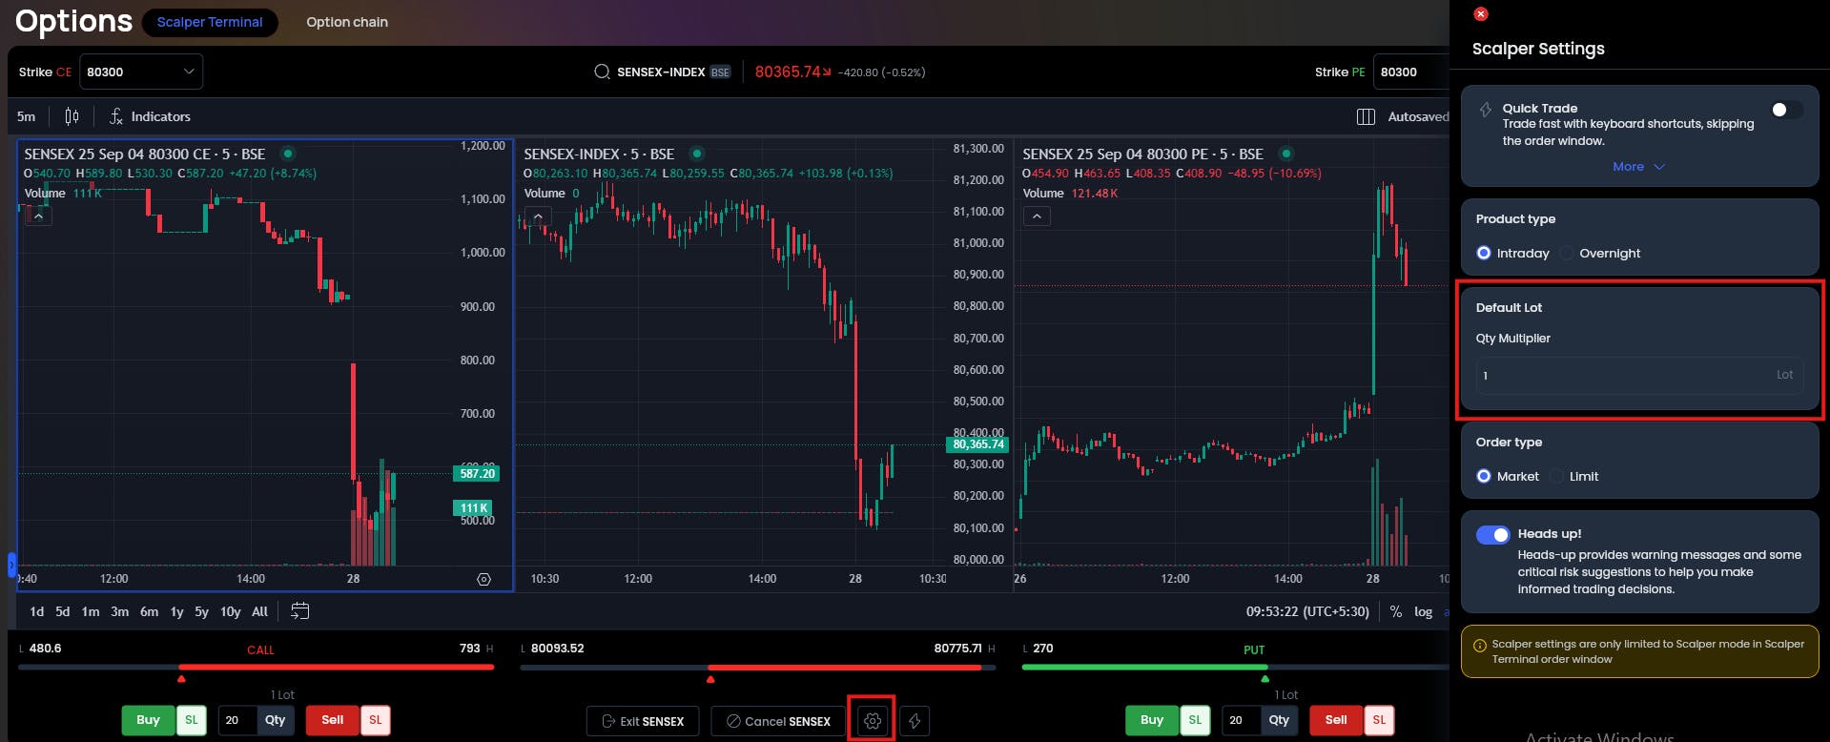The image size is (1830, 742).
Task: Open the chart layout grid selector
Action: pos(1366,116)
